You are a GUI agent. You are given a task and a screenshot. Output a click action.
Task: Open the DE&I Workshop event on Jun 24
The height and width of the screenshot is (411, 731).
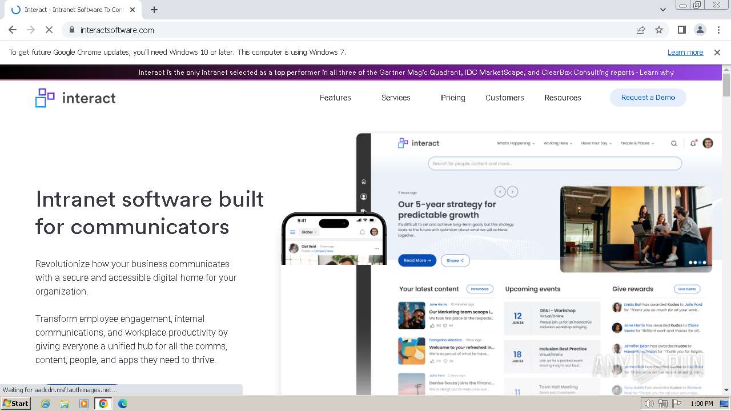552,319
